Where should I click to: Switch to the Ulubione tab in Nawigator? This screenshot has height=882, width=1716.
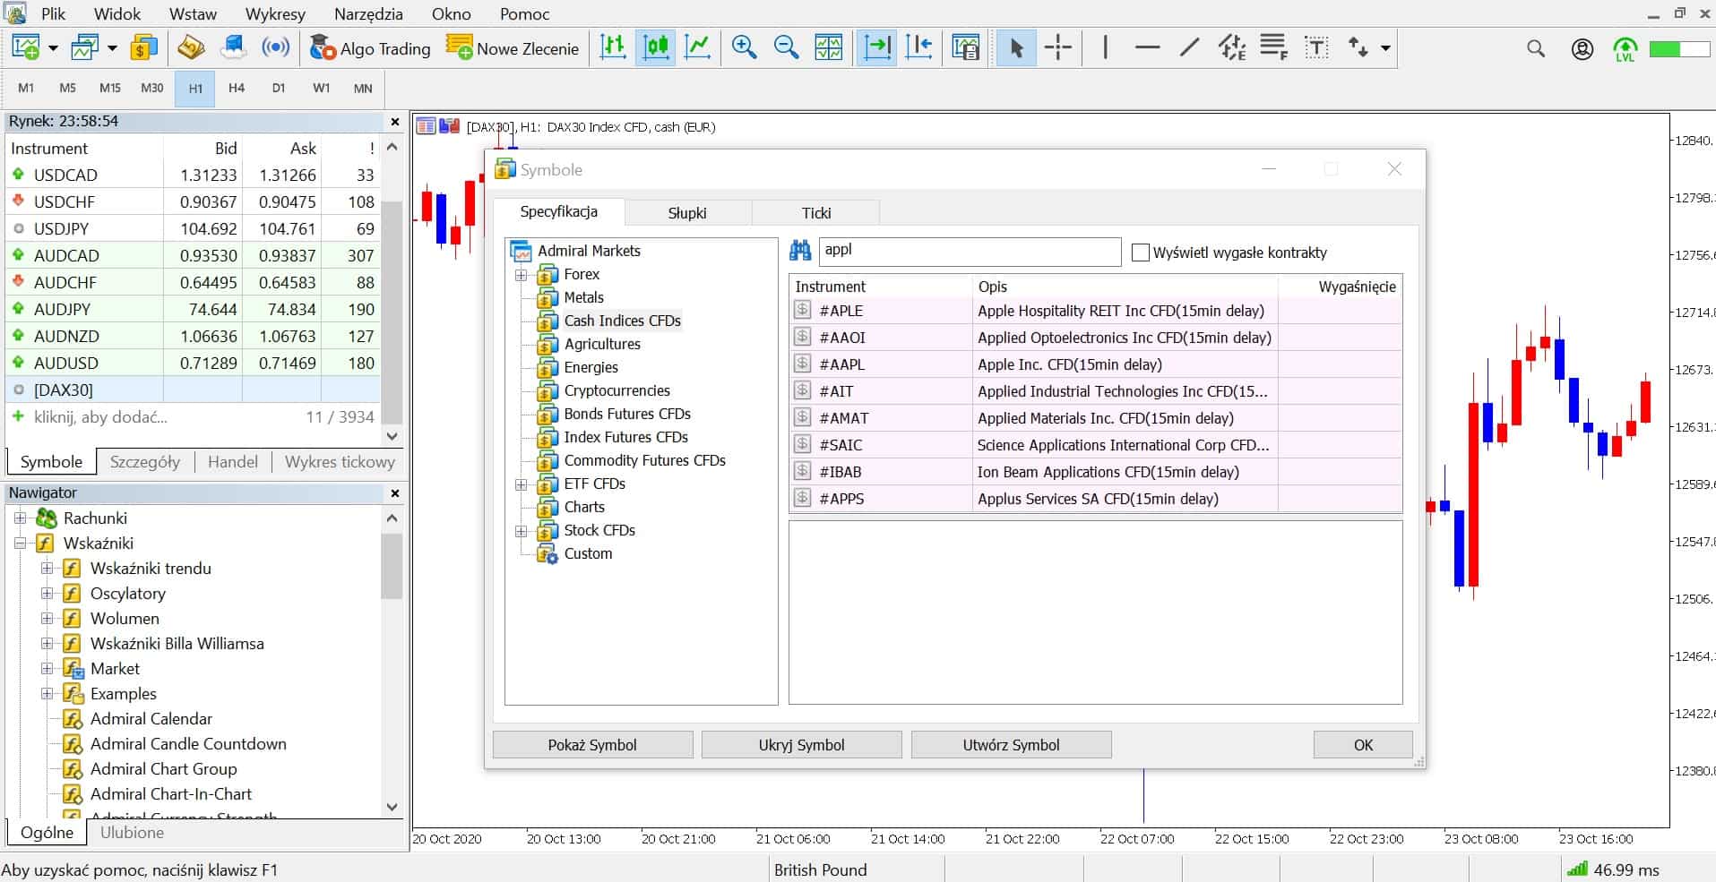(x=132, y=833)
